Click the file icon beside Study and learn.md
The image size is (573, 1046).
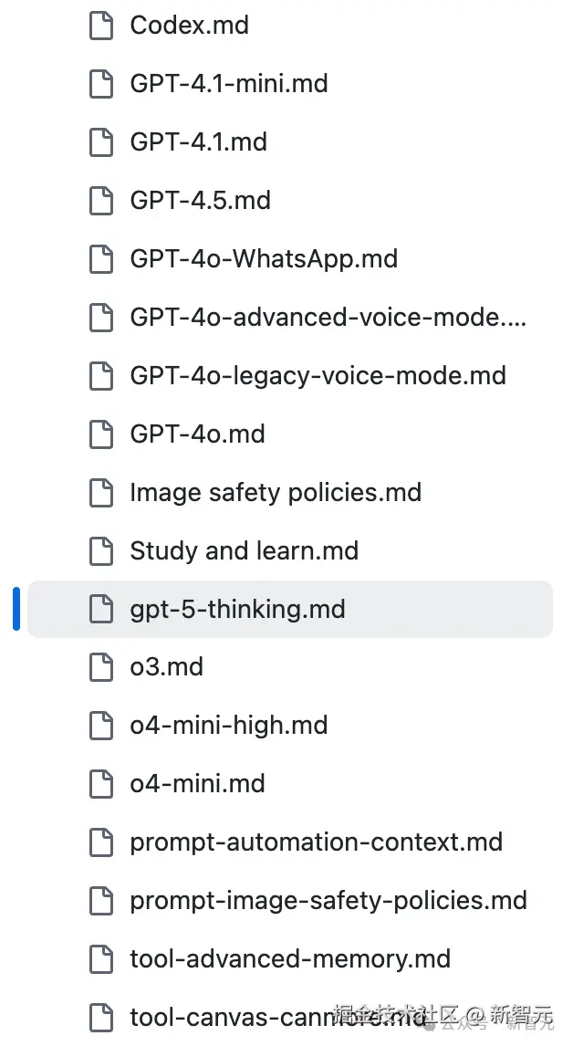[x=100, y=551]
